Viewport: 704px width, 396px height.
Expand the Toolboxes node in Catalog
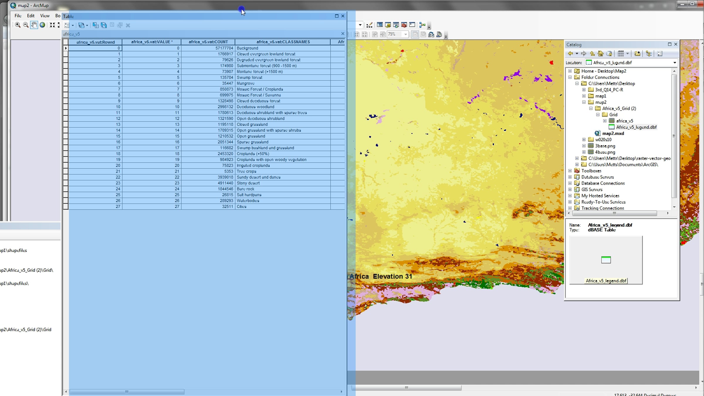pos(570,171)
